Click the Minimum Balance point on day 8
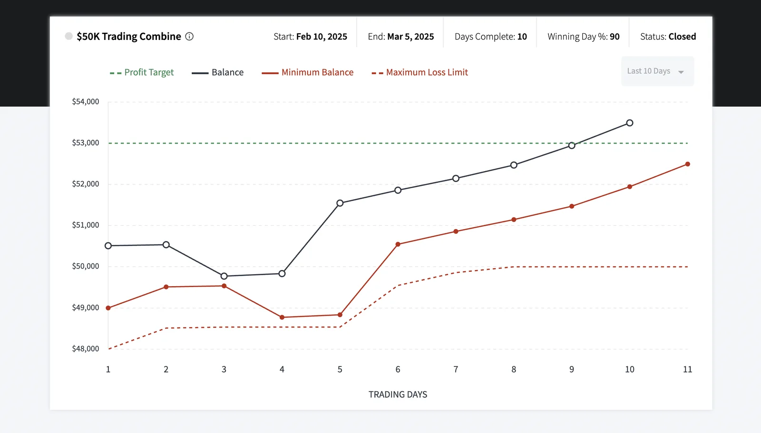The height and width of the screenshot is (433, 761). (514, 220)
